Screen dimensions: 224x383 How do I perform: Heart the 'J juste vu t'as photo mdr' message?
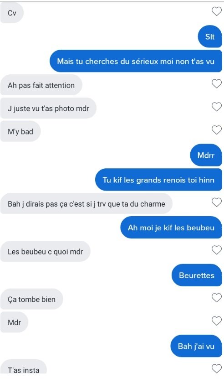point(216,107)
